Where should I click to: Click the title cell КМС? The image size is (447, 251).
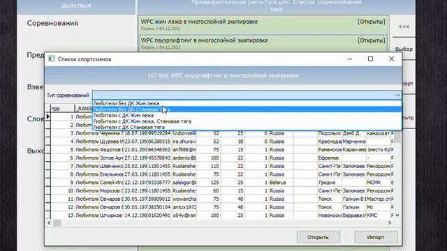coord(379,215)
